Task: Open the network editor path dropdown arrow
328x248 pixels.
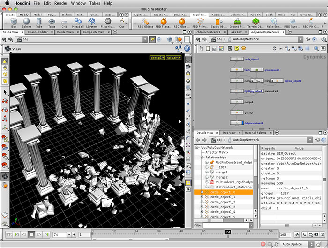Action: [x=301, y=39]
